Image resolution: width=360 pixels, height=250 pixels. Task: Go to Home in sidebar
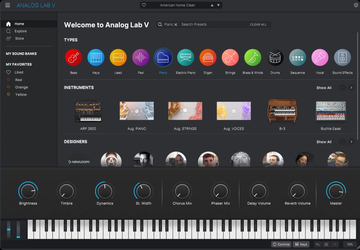click(x=28, y=24)
